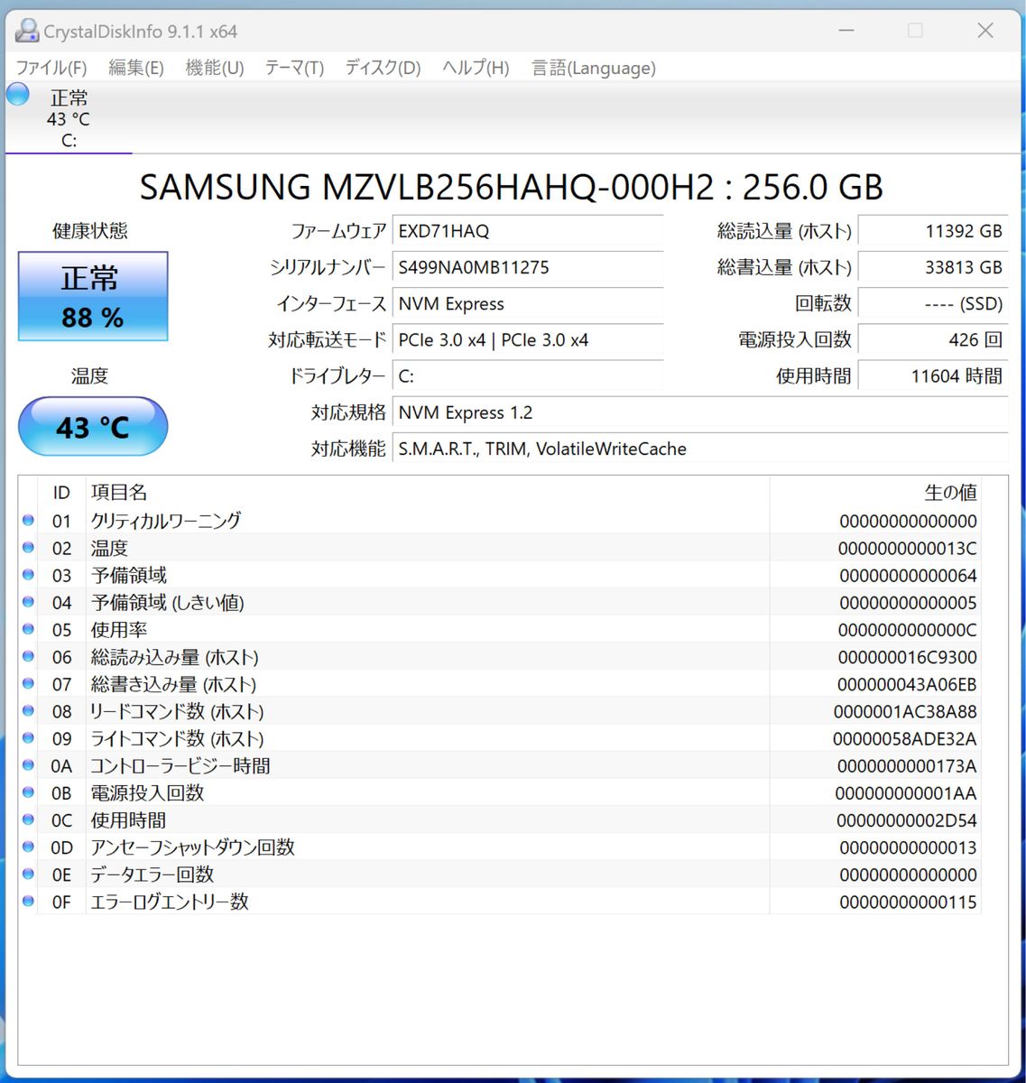Click status orb for row 08 リードコマンド数
Image resolution: width=1026 pixels, height=1083 pixels.
pyautogui.click(x=28, y=711)
